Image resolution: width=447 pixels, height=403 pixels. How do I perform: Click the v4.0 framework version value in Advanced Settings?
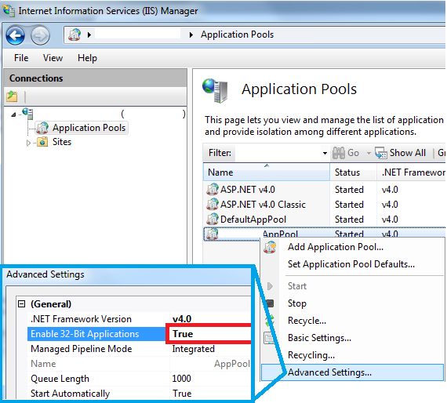tap(182, 319)
